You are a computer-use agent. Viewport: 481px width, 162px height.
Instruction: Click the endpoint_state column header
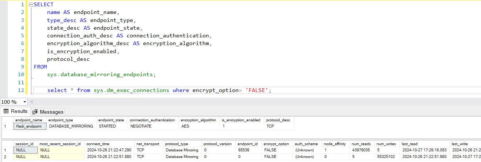click(x=112, y=120)
